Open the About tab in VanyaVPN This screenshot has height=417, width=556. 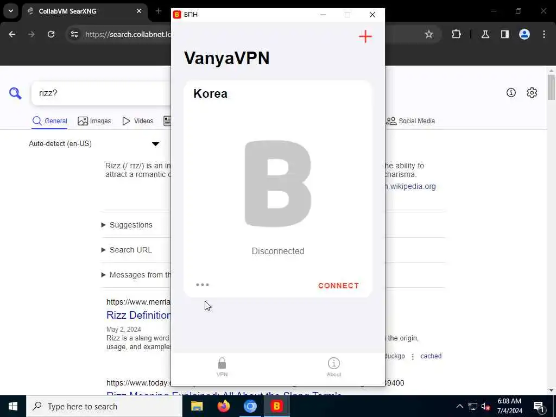click(x=334, y=368)
